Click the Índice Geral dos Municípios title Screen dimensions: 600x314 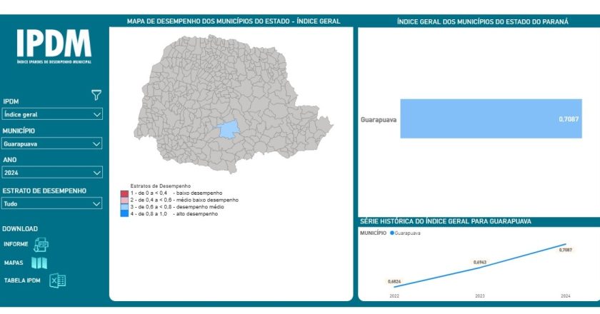(483, 22)
